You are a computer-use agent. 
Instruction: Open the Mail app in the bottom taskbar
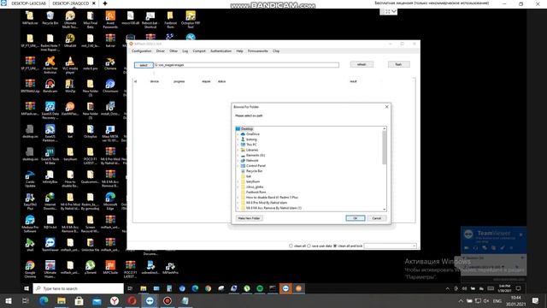[97, 300]
